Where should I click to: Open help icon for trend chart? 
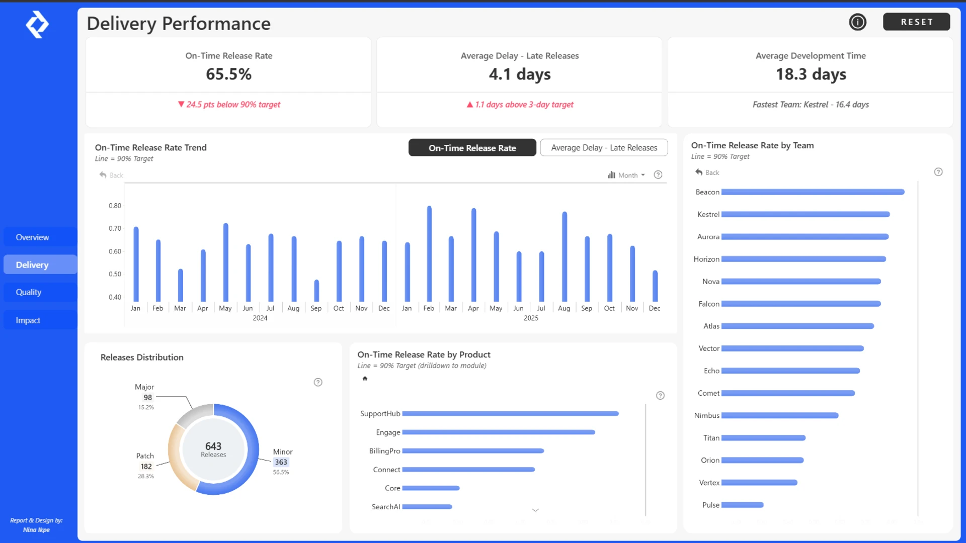(x=658, y=175)
